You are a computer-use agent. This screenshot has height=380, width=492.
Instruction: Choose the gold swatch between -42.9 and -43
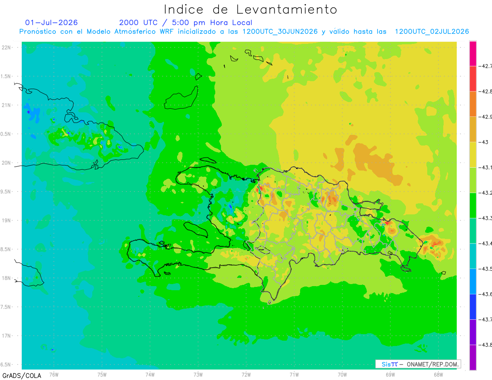coord(473,130)
